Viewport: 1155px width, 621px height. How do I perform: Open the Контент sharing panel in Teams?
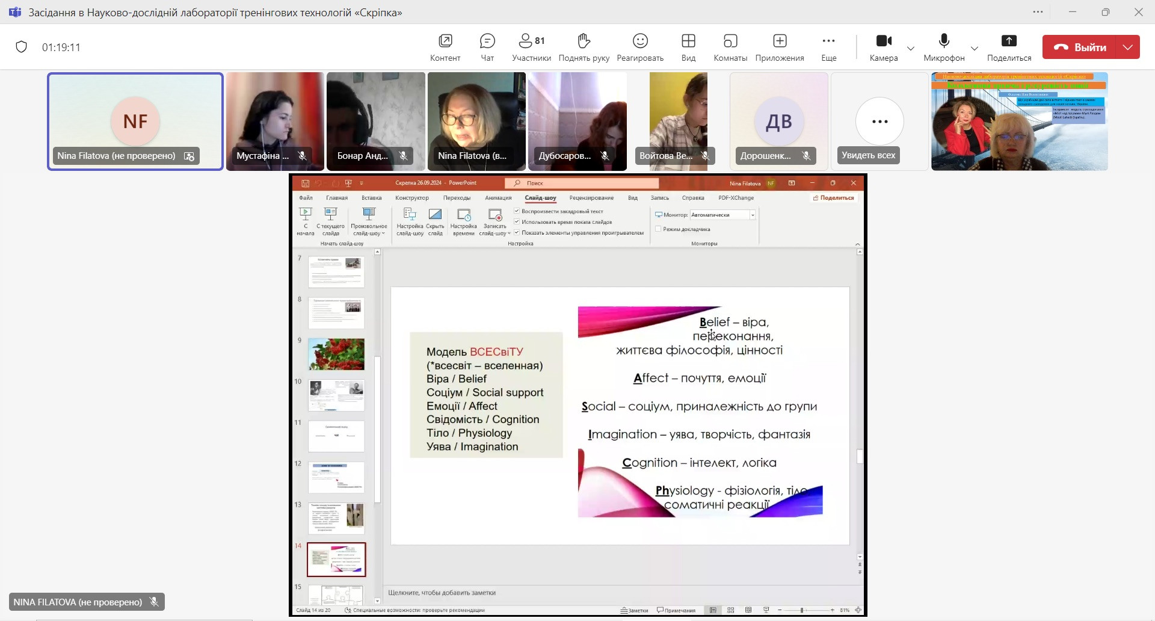click(x=445, y=47)
